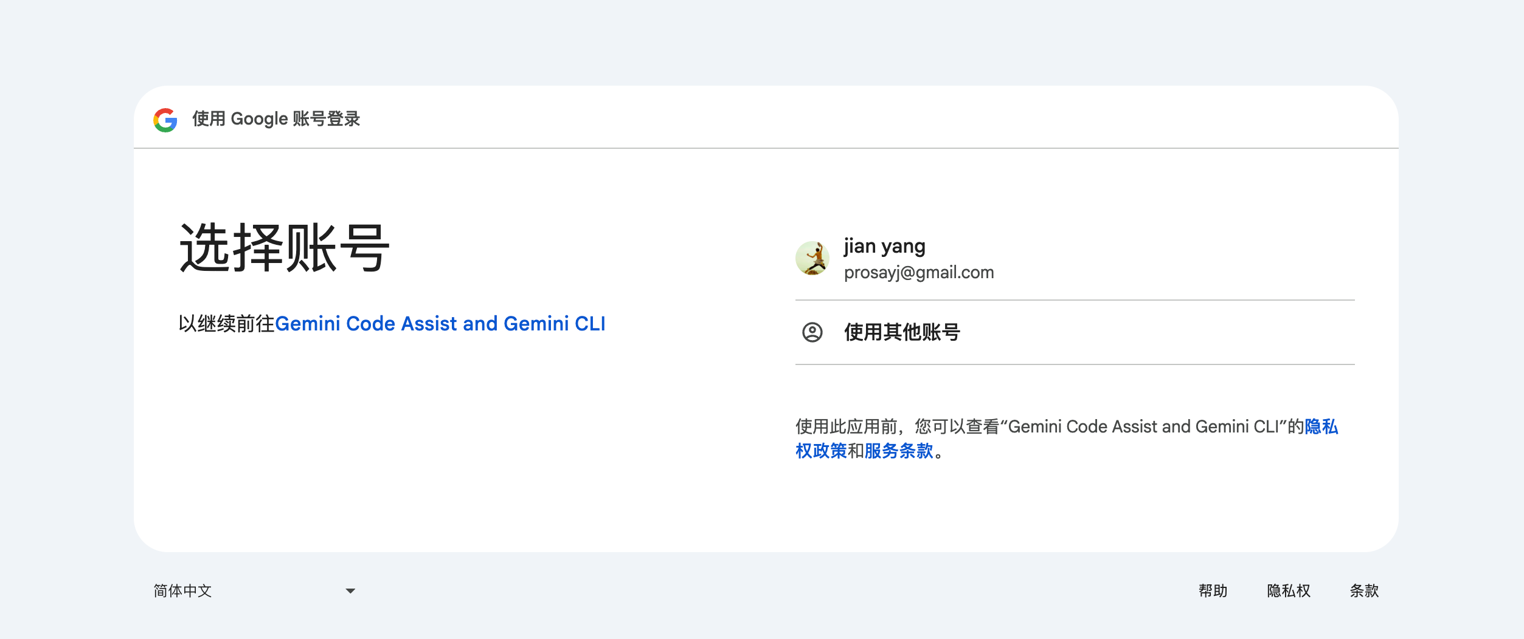Click the 选择账号 heading

click(285, 248)
